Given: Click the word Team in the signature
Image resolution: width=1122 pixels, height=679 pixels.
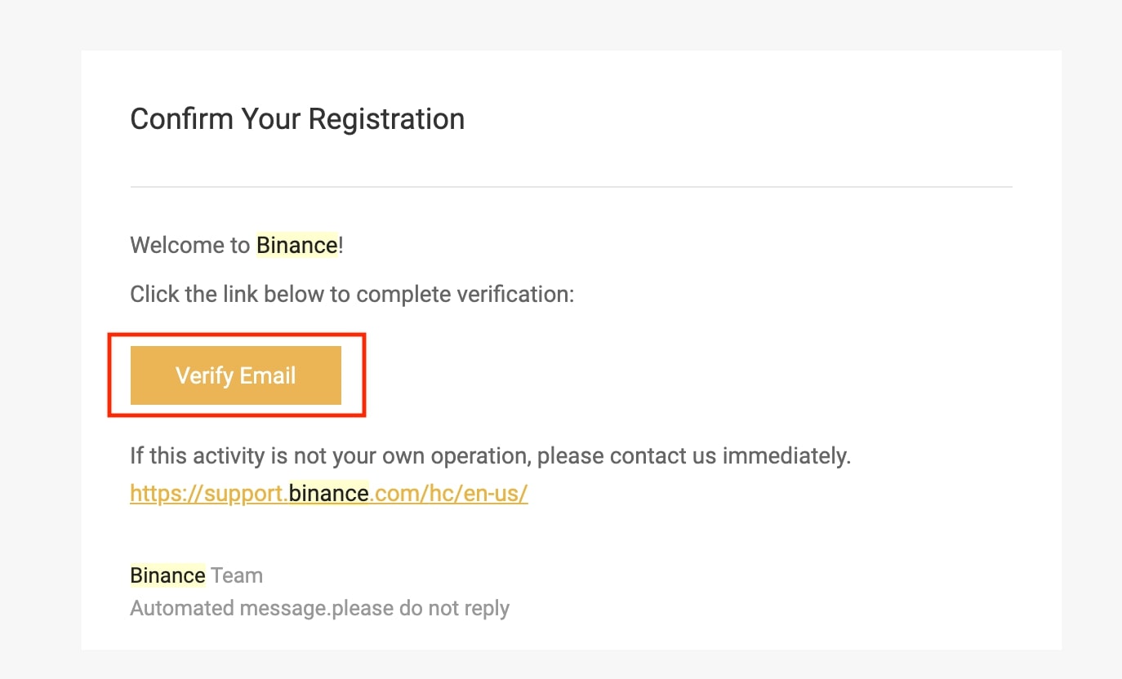Looking at the screenshot, I should [237, 575].
